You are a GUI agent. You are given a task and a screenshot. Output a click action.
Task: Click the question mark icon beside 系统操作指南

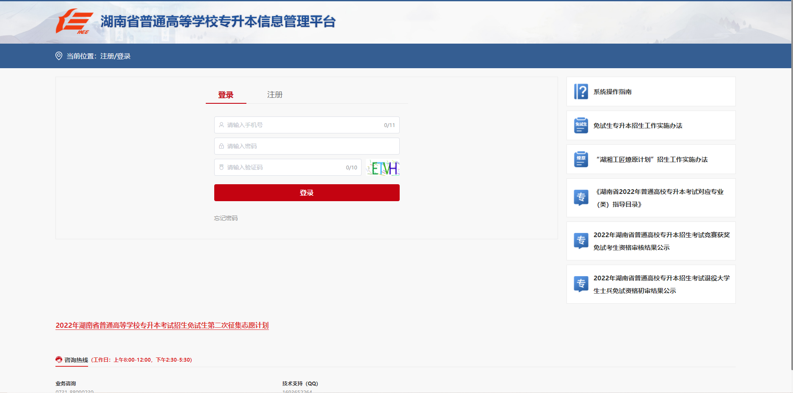pos(581,91)
